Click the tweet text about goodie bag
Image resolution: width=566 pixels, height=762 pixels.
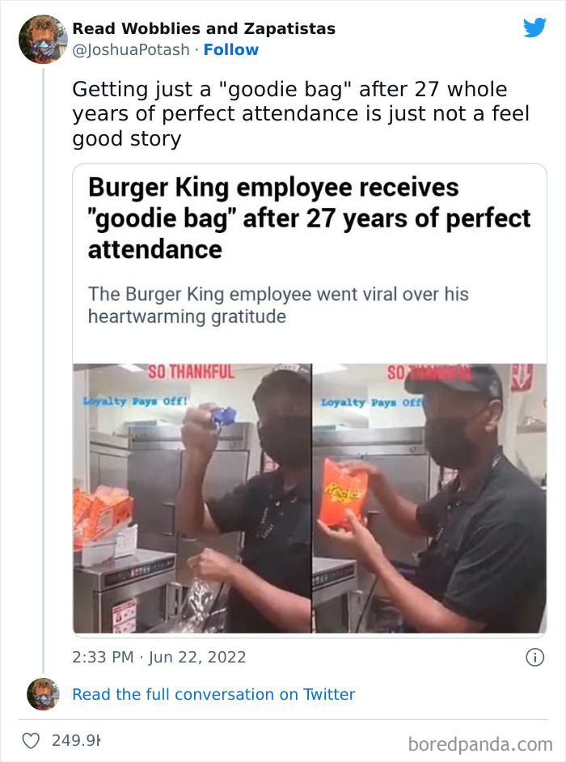pos(301,114)
